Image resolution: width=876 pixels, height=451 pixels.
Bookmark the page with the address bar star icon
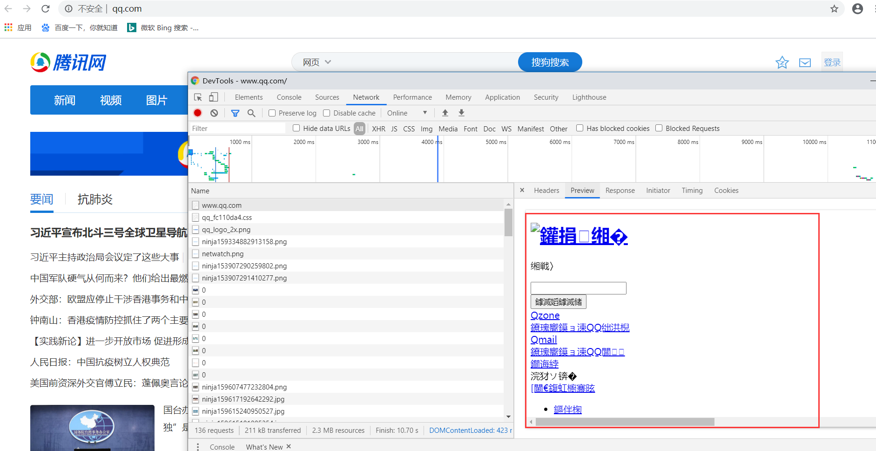click(834, 8)
